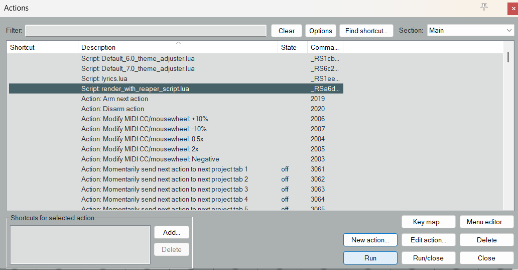Viewport: 518px width, 270px height.
Task: Select Momentarily send next action to project tab 2
Action: tap(176, 179)
